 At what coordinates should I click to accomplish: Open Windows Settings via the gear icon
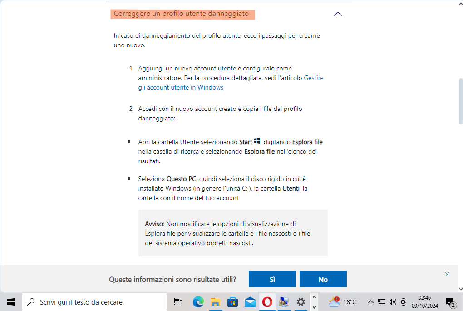[300, 301]
